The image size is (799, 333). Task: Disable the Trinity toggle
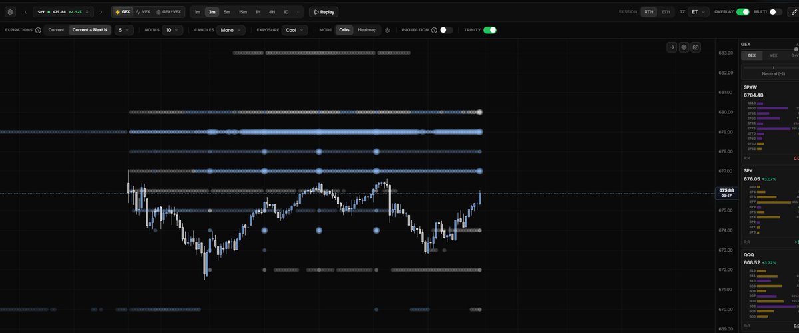tap(490, 30)
